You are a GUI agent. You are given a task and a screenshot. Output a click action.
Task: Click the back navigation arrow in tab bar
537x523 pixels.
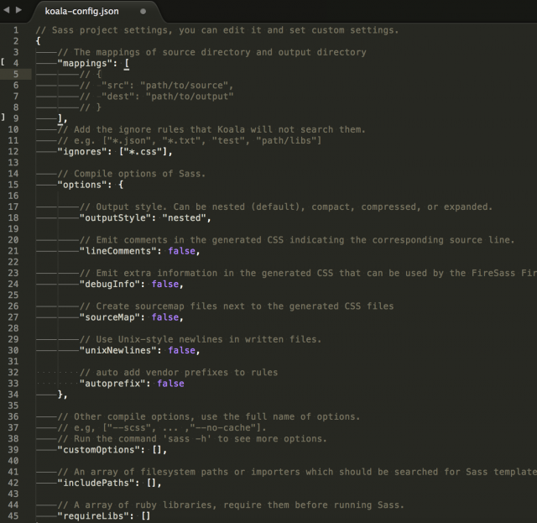point(8,11)
